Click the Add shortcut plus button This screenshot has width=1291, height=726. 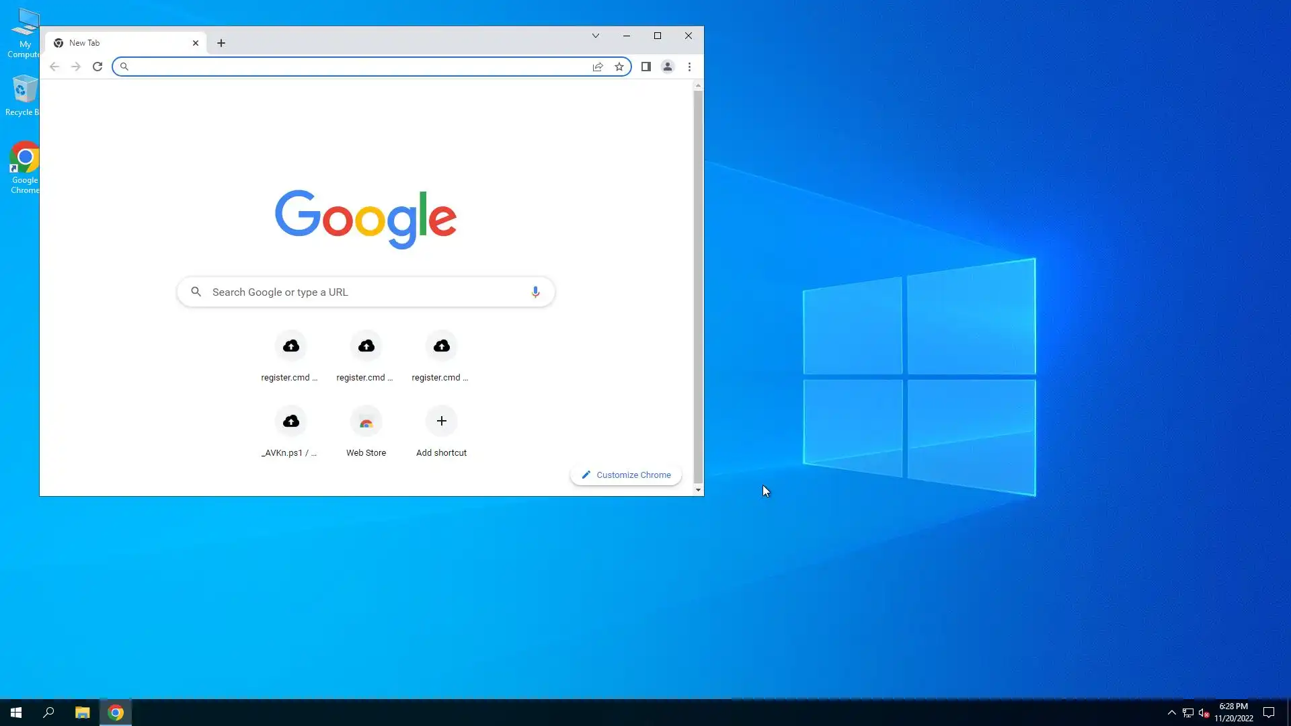click(x=441, y=421)
